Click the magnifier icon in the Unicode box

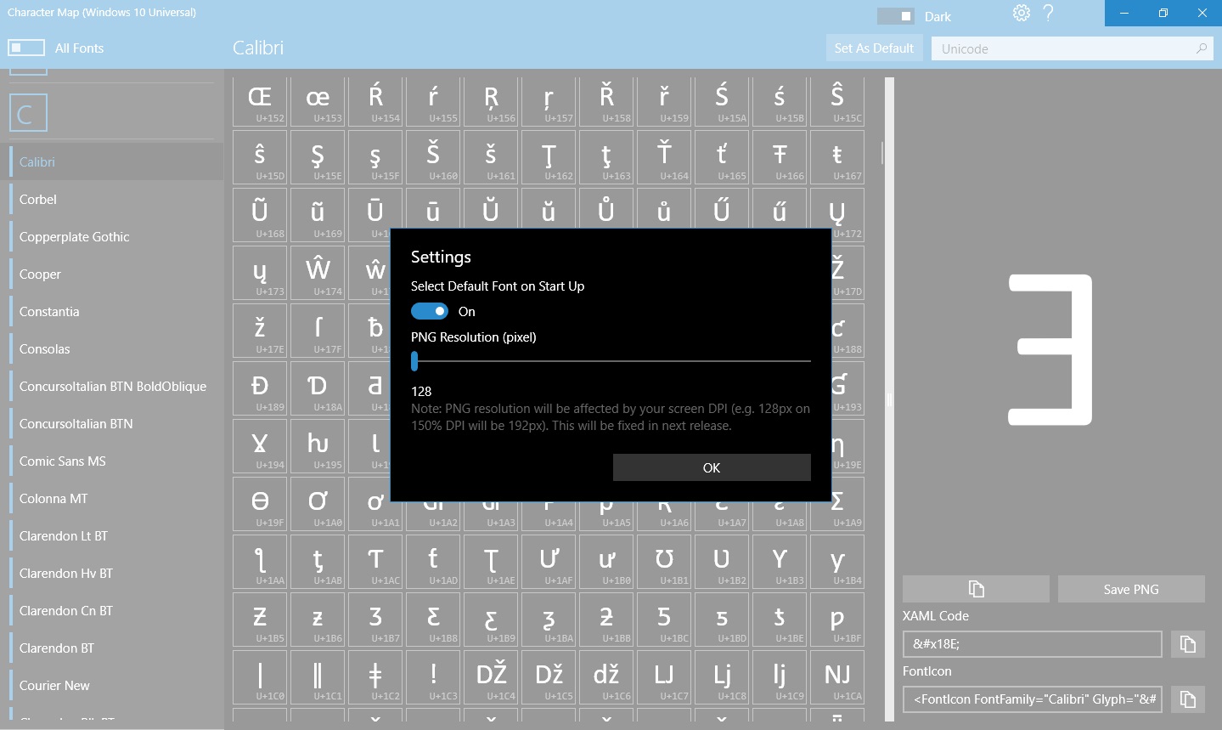click(1201, 48)
